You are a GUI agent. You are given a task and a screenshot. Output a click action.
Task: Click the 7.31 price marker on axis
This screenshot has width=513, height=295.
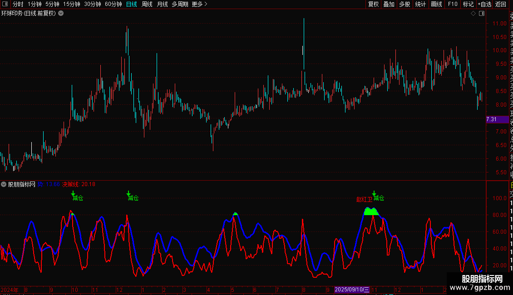pos(497,119)
